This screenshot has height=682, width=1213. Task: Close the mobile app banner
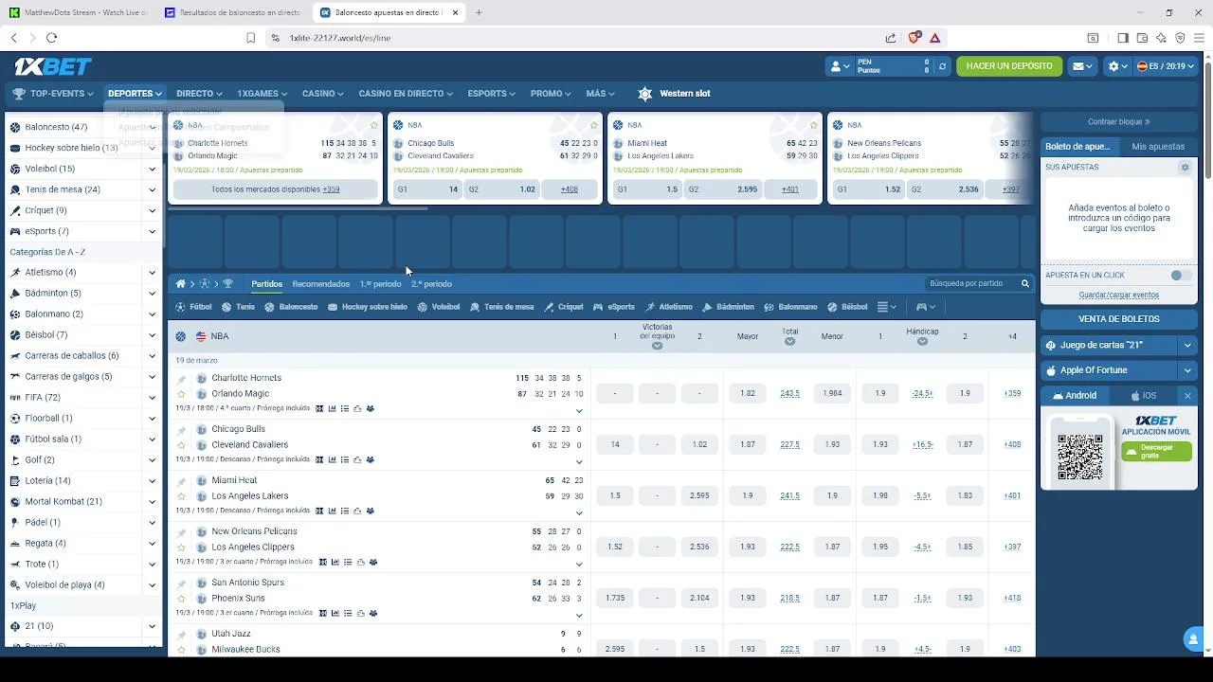pos(1187,396)
